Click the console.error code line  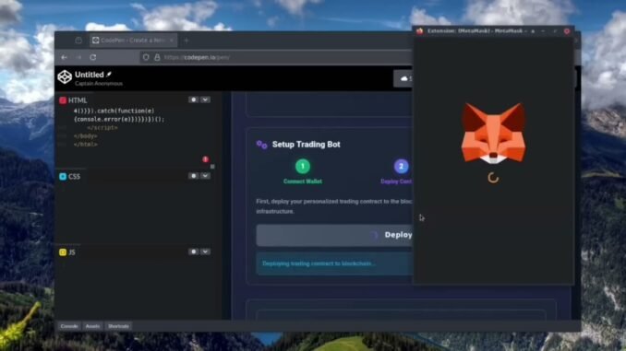point(119,120)
